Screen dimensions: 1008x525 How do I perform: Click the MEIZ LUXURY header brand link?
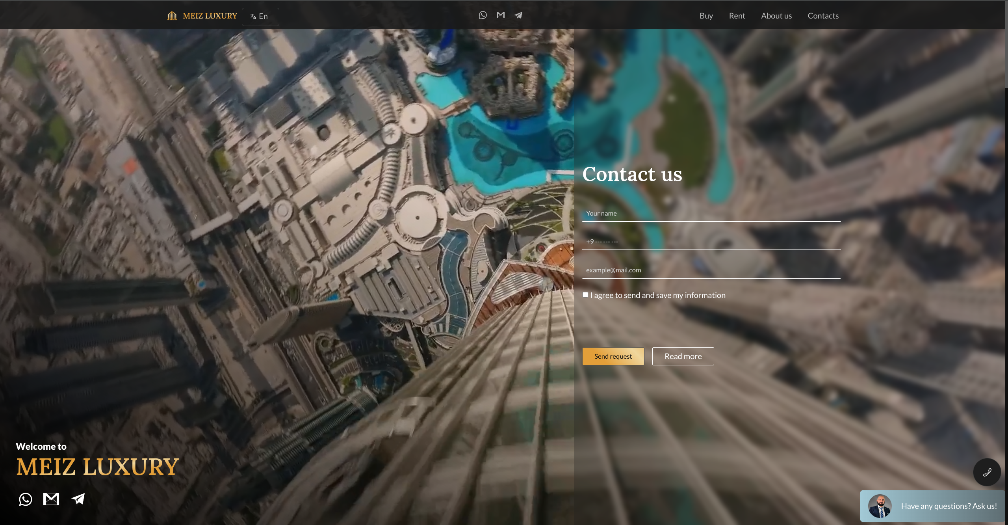tap(210, 16)
